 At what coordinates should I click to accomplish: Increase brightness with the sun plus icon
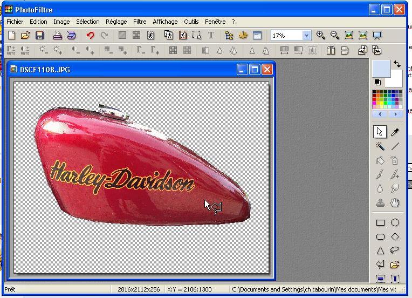pyautogui.click(x=58, y=50)
